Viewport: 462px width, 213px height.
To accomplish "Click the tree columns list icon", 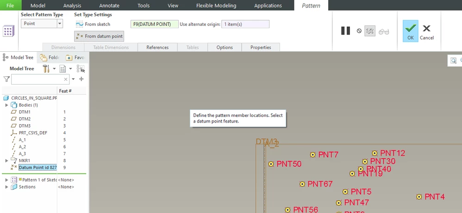I will [x=62, y=68].
